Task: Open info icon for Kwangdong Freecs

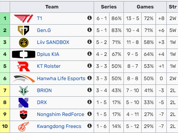Action: pos(89,126)
